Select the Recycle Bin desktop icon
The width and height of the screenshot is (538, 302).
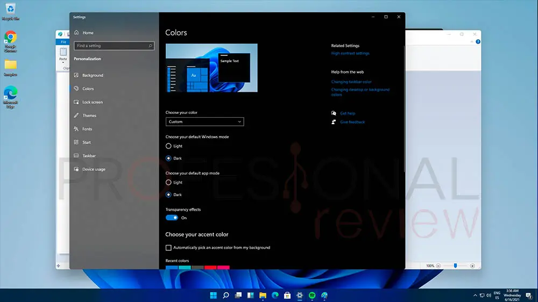coord(10,12)
